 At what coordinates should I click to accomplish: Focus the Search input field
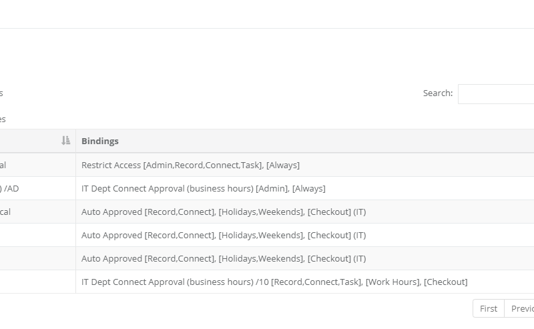click(495, 94)
